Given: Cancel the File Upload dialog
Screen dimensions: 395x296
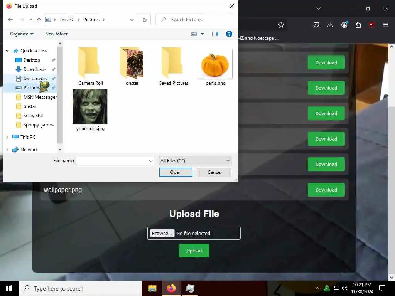Looking at the screenshot, I should click(214, 172).
